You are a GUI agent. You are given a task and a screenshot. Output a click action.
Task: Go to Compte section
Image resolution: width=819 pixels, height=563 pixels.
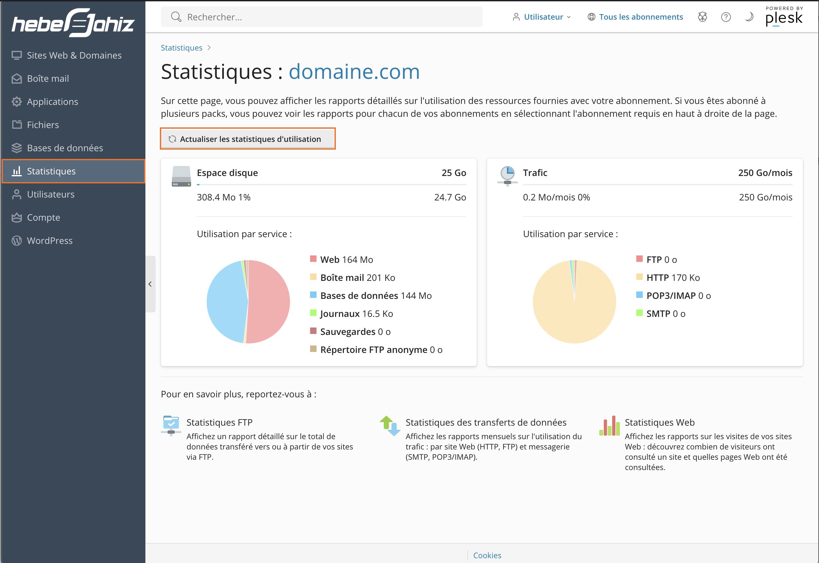[x=73, y=217]
